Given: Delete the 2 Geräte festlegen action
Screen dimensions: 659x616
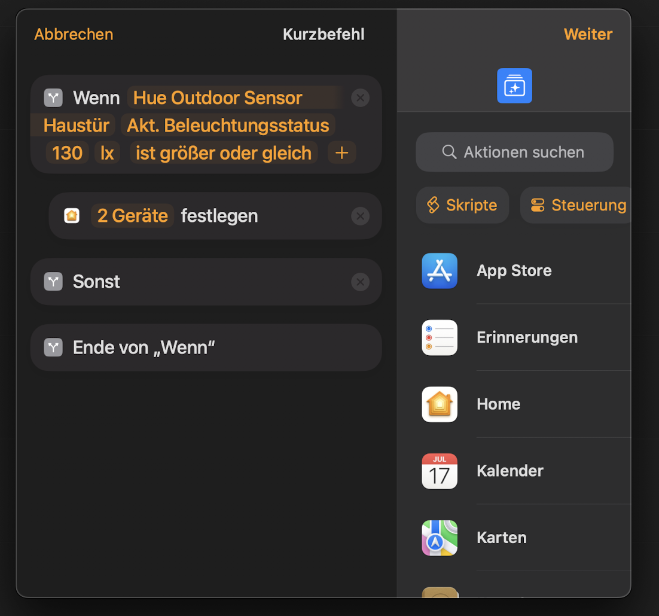Looking at the screenshot, I should click(360, 216).
